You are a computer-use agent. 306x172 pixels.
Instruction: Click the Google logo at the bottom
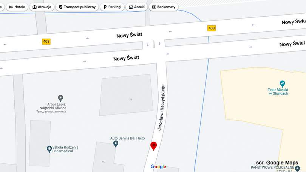[x=158, y=167]
